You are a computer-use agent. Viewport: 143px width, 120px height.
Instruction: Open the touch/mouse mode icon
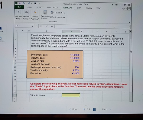click(35, 3)
